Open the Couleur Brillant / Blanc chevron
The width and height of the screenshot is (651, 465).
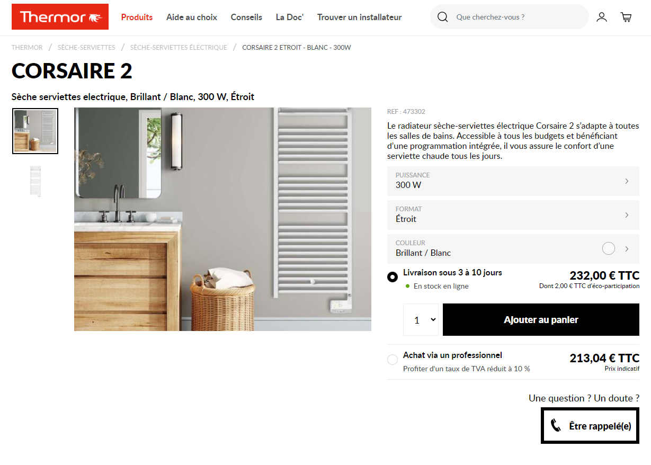pos(627,249)
